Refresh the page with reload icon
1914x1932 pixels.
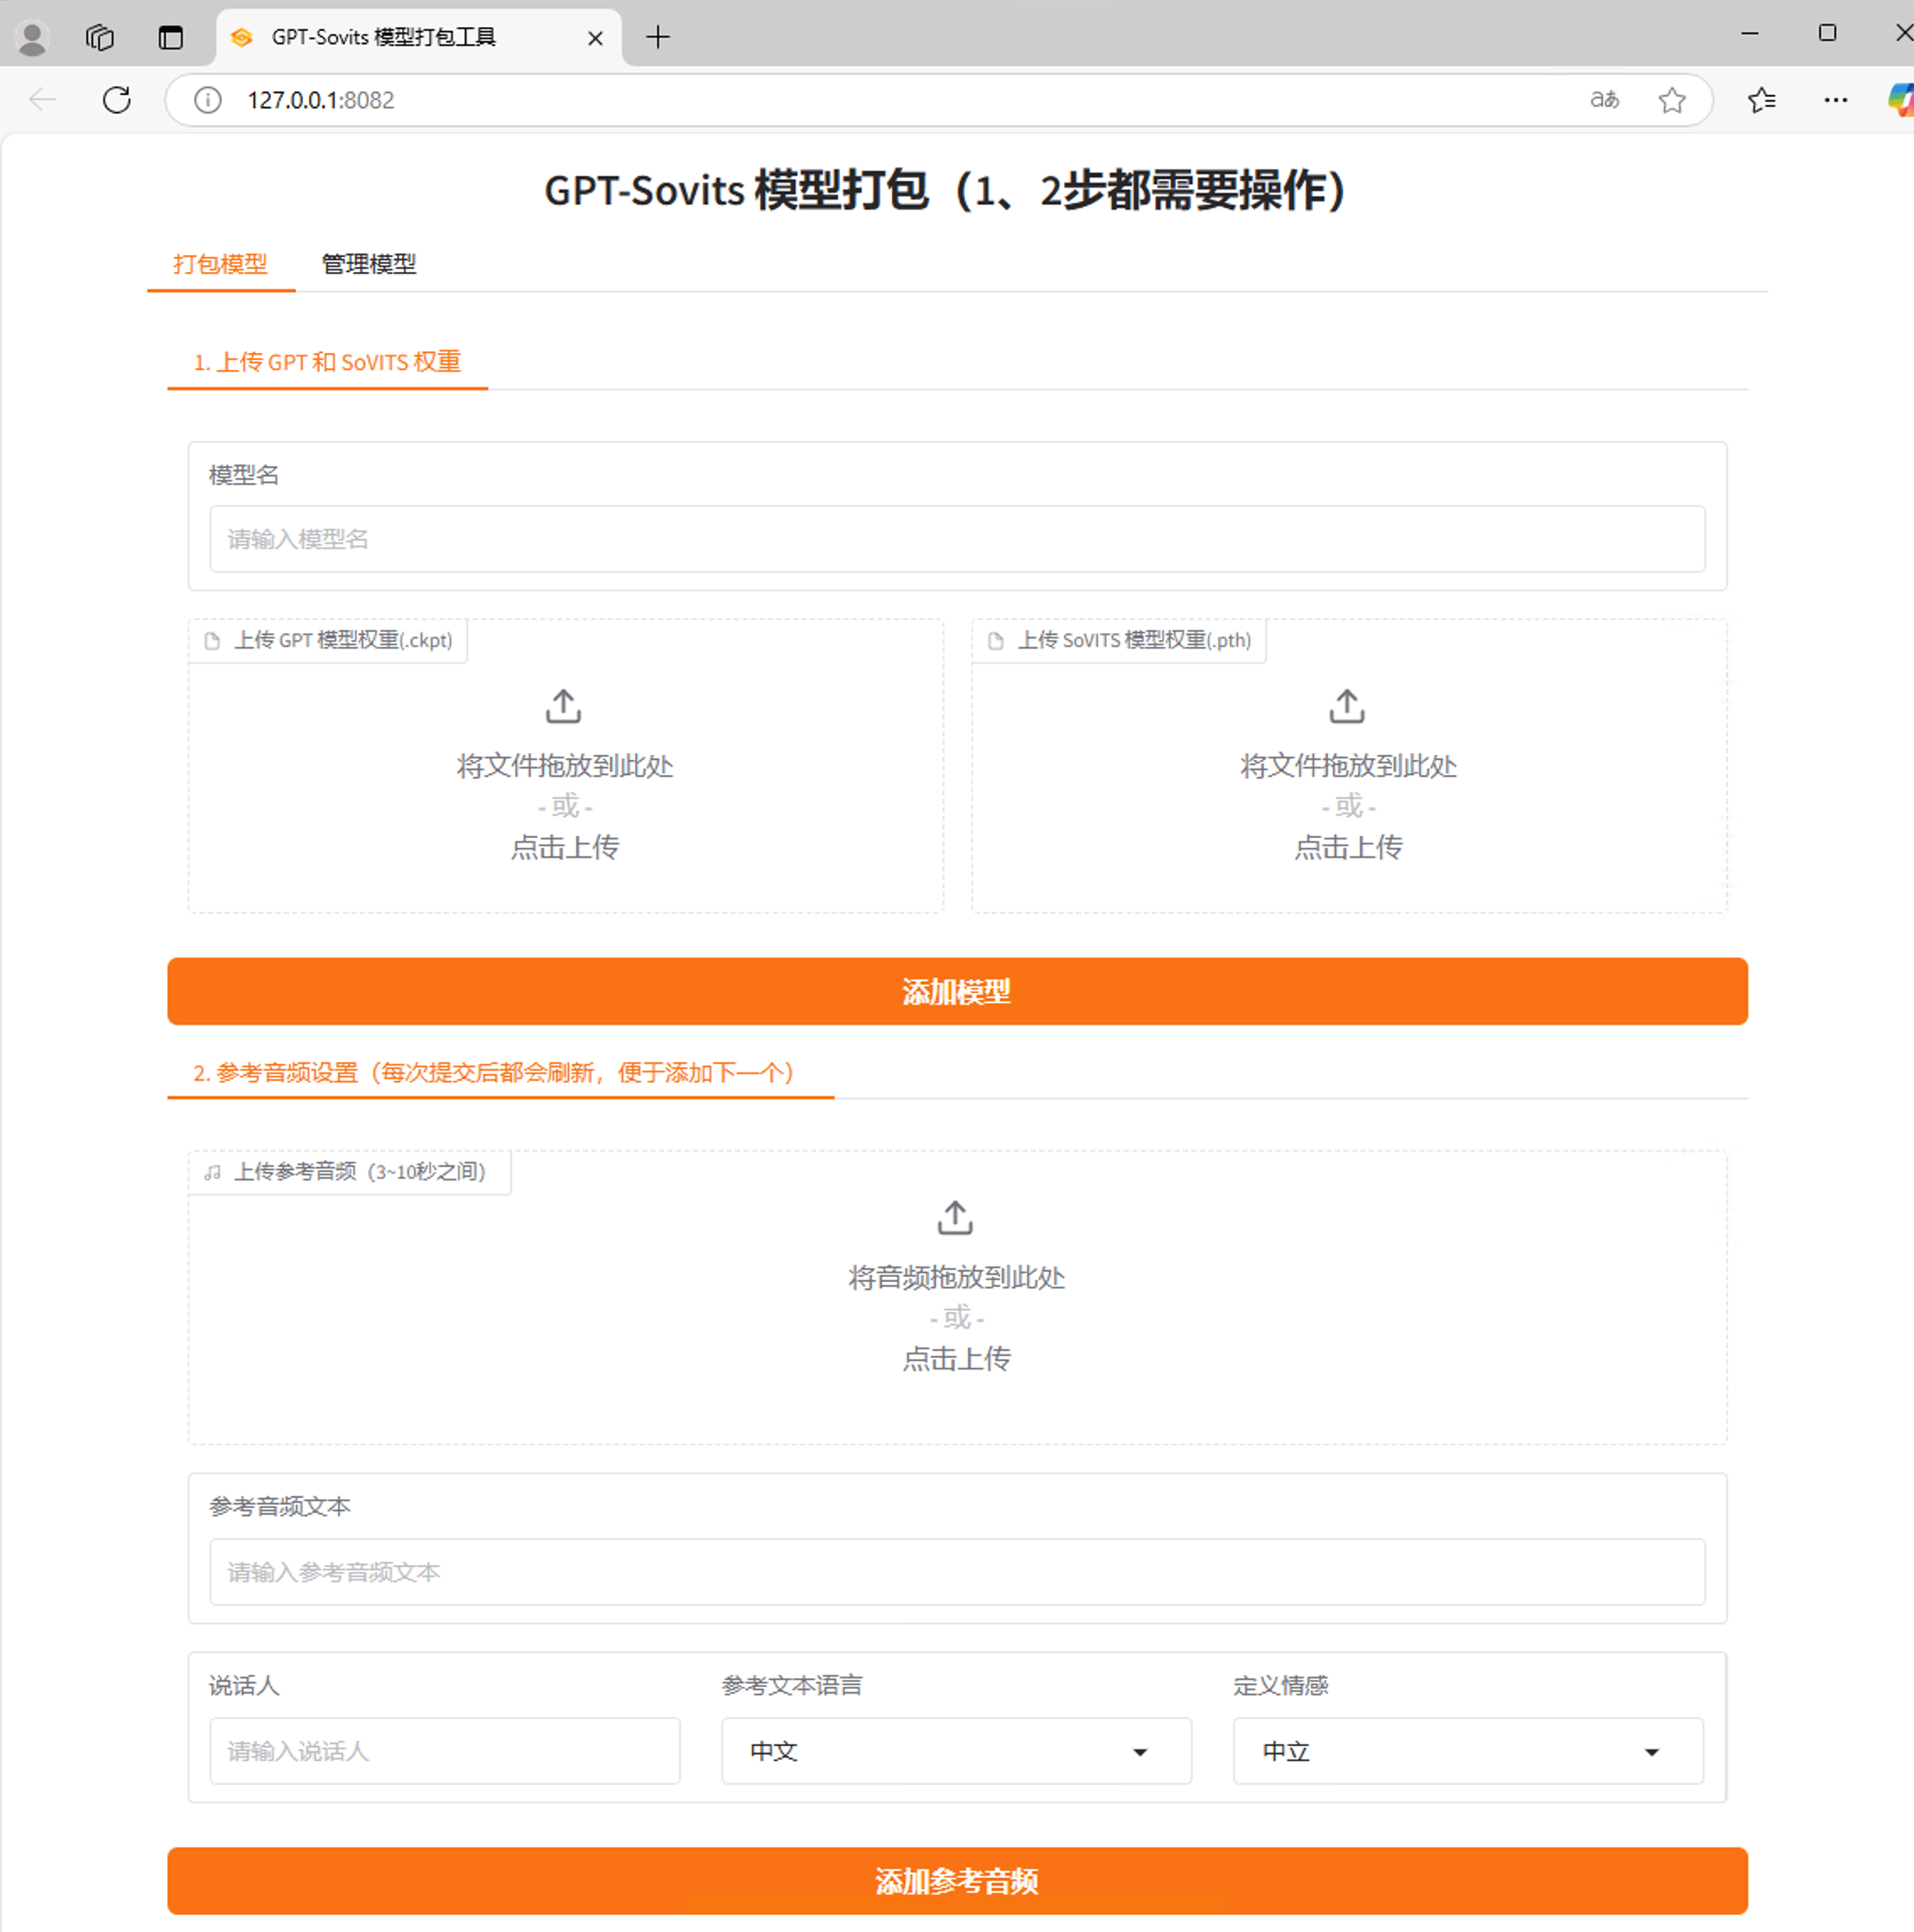coord(117,100)
